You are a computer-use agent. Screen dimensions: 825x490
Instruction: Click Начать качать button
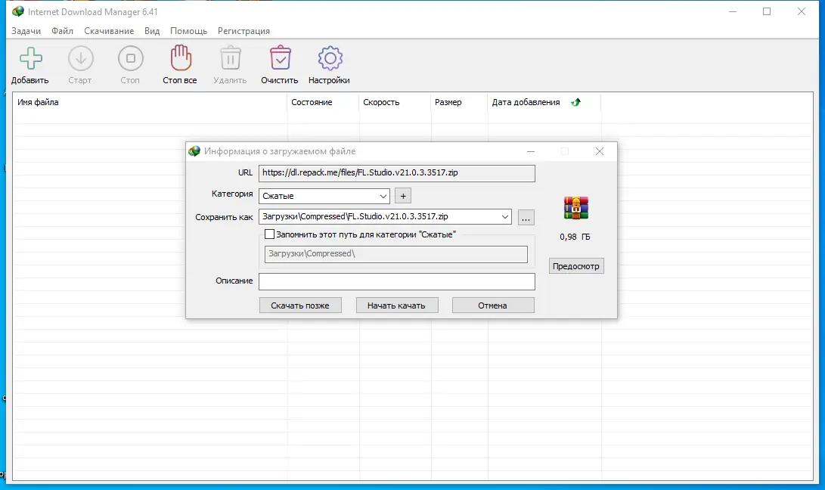pos(396,305)
